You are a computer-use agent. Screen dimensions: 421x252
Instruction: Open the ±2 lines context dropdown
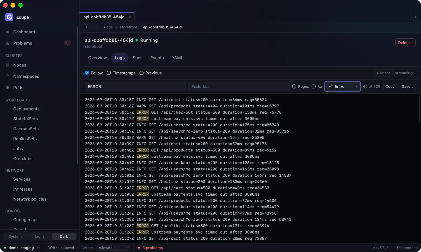(343, 86)
